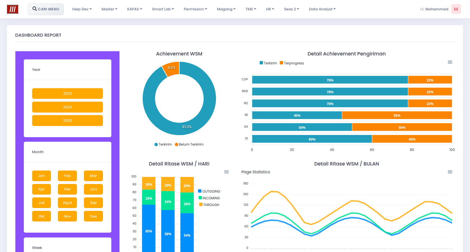Click the user avatar with letter M

pyautogui.click(x=456, y=9)
